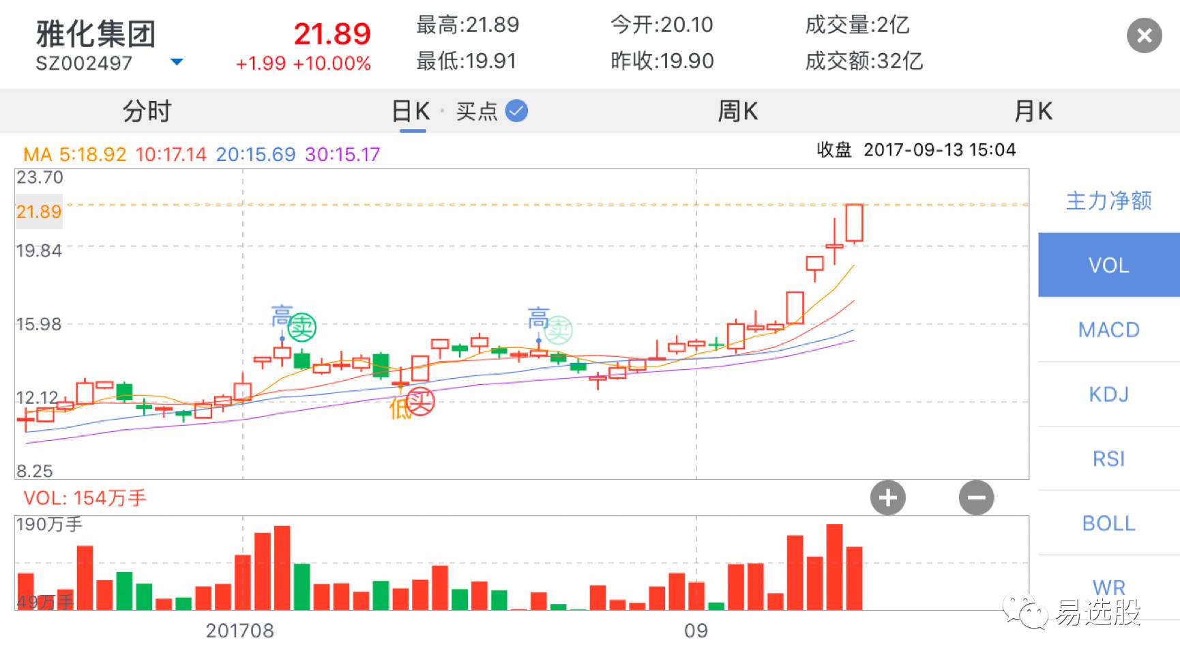Show the RSI indicator
The image size is (1180, 664).
tap(1109, 459)
